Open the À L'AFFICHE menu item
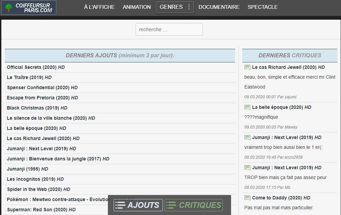 click(x=99, y=7)
